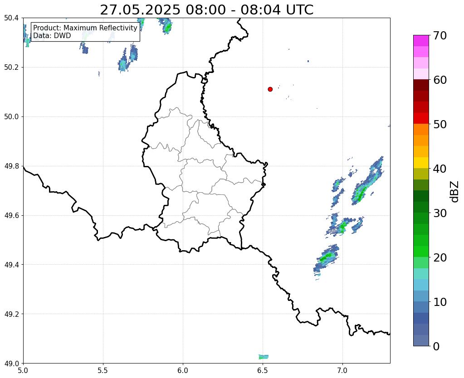Click the colorbar tick label 60

440,80
